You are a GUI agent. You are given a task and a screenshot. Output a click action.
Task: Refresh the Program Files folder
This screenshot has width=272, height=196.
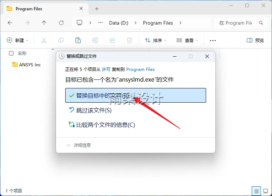61,23
